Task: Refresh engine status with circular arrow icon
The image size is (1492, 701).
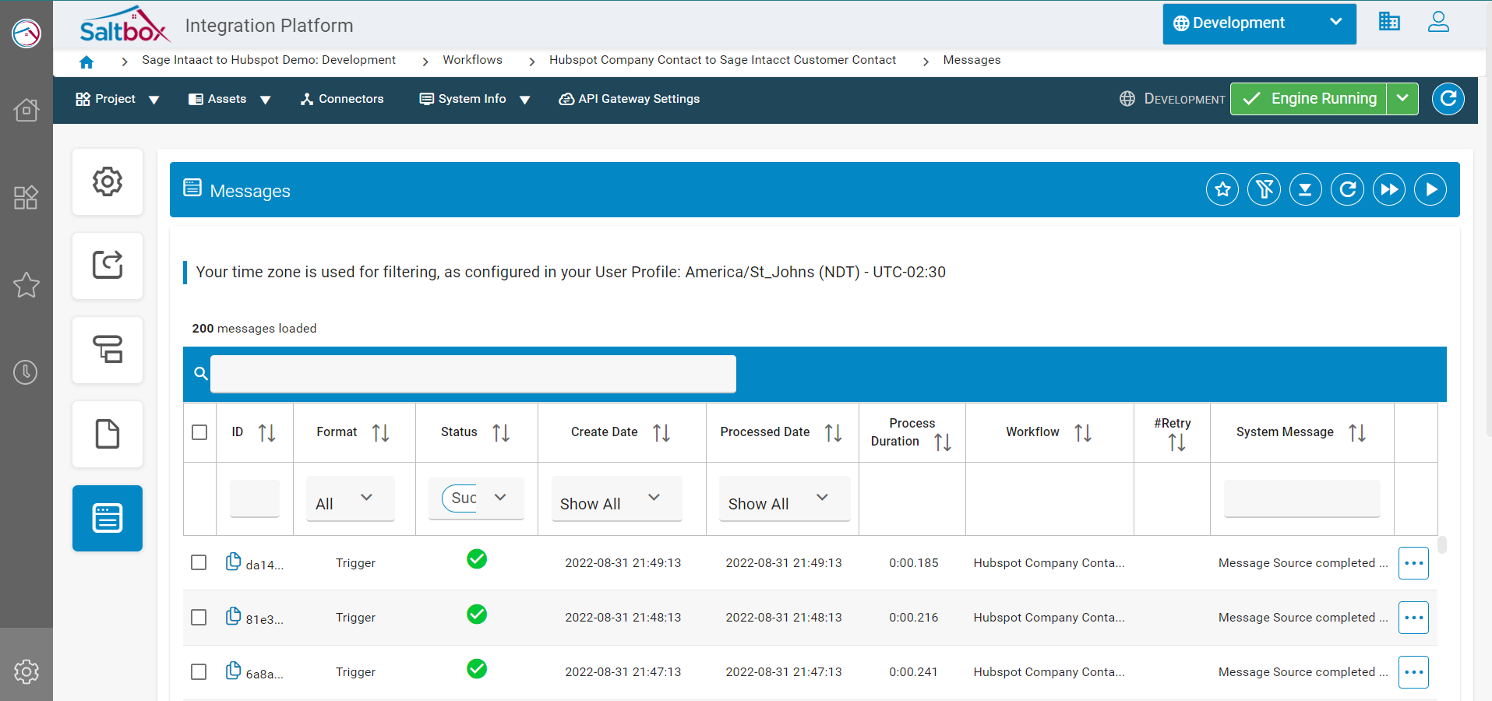Action: (1448, 99)
